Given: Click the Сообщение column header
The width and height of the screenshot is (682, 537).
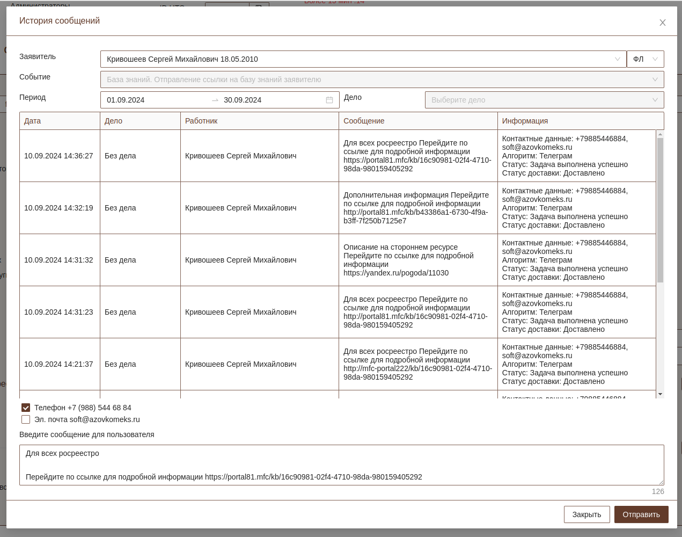Looking at the screenshot, I should pyautogui.click(x=364, y=121).
